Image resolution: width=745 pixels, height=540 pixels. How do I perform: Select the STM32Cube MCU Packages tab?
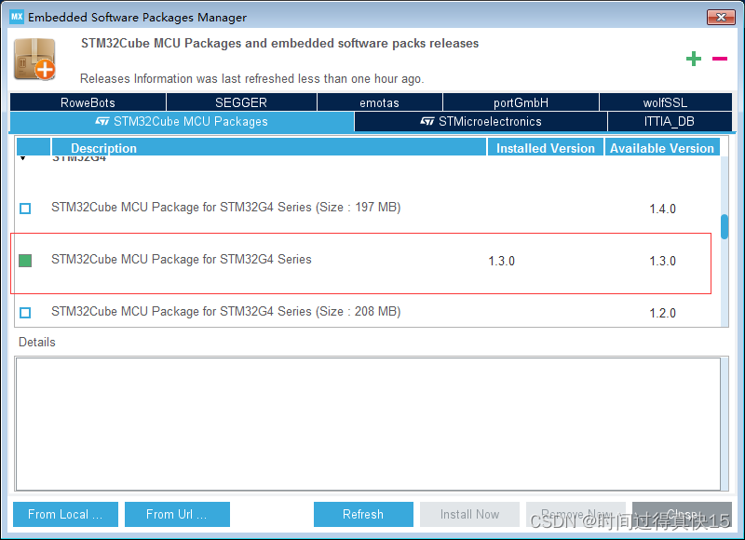point(182,122)
